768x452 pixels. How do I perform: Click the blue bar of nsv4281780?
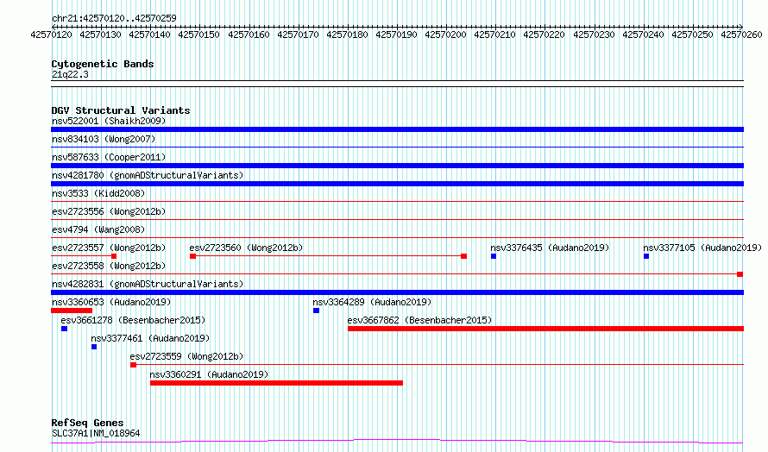pyautogui.click(x=397, y=184)
